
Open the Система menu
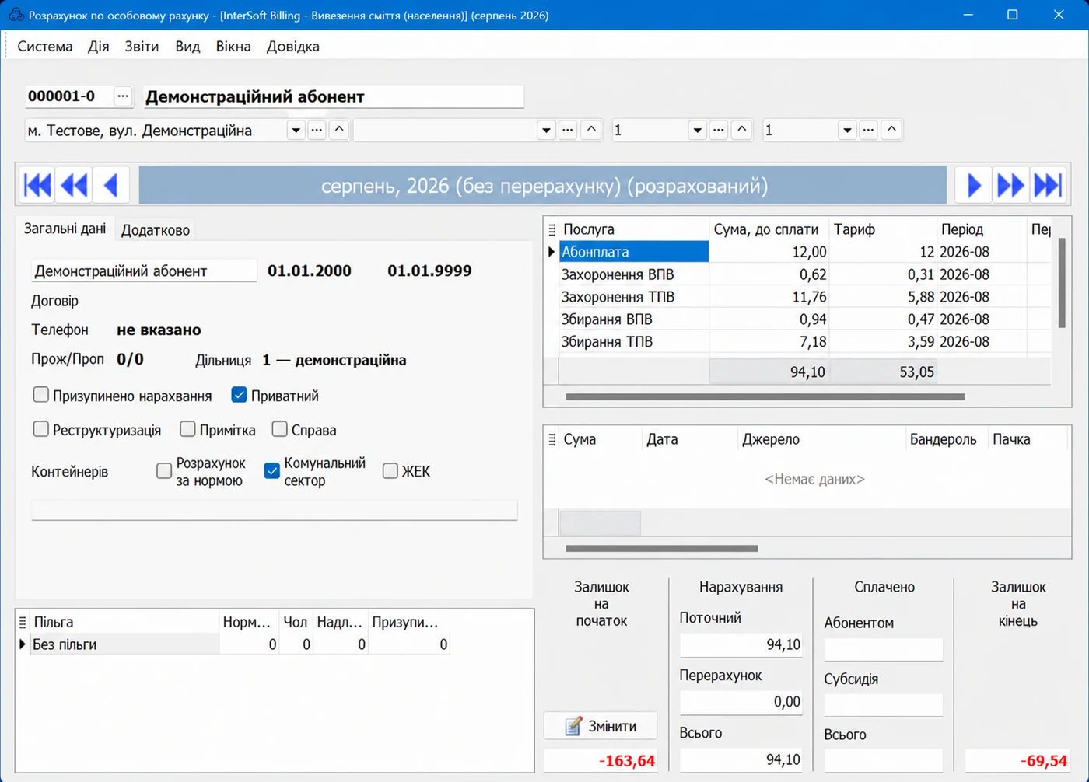tap(45, 47)
